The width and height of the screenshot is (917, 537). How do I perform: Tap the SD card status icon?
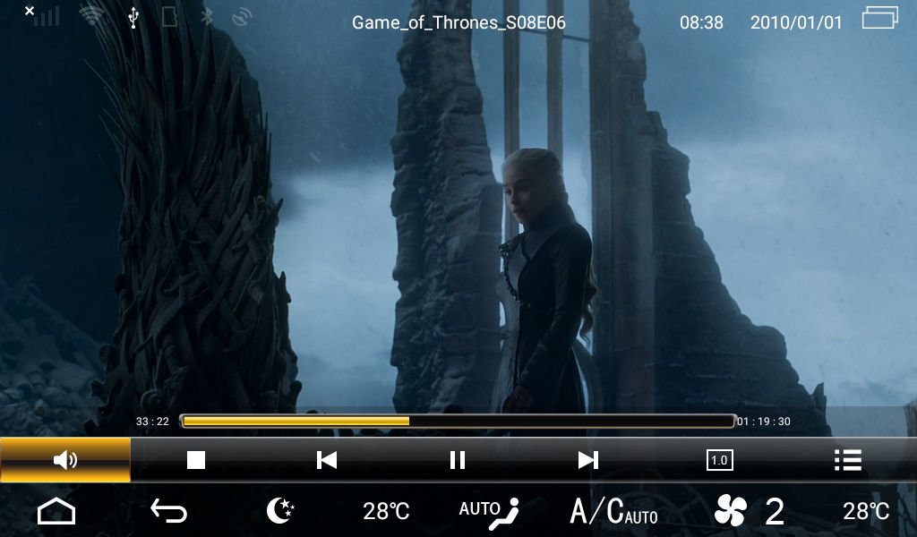point(169,16)
